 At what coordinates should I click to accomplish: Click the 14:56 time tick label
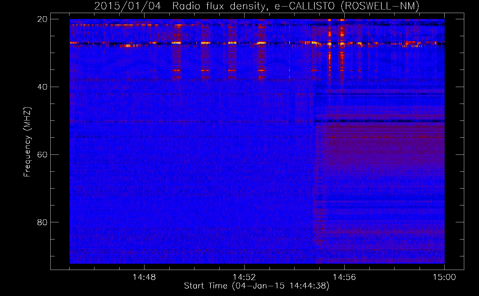(344, 277)
